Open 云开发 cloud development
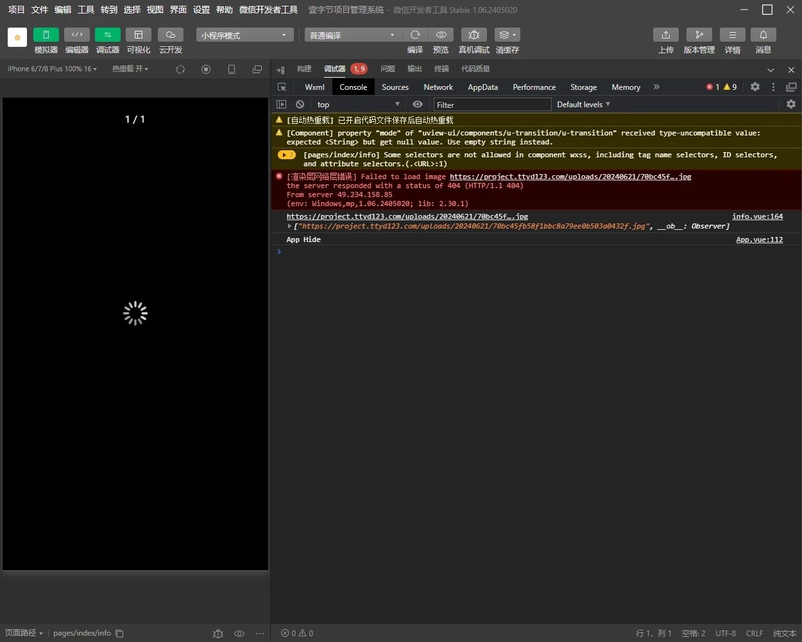The height and width of the screenshot is (642, 802). point(171,35)
